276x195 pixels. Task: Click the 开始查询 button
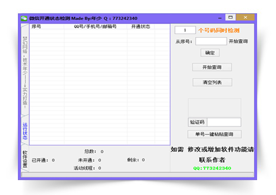212,67
